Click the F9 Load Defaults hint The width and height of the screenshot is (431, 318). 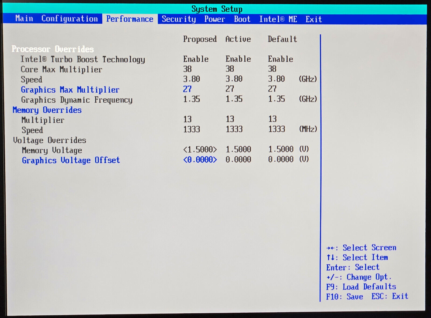pos(361,287)
